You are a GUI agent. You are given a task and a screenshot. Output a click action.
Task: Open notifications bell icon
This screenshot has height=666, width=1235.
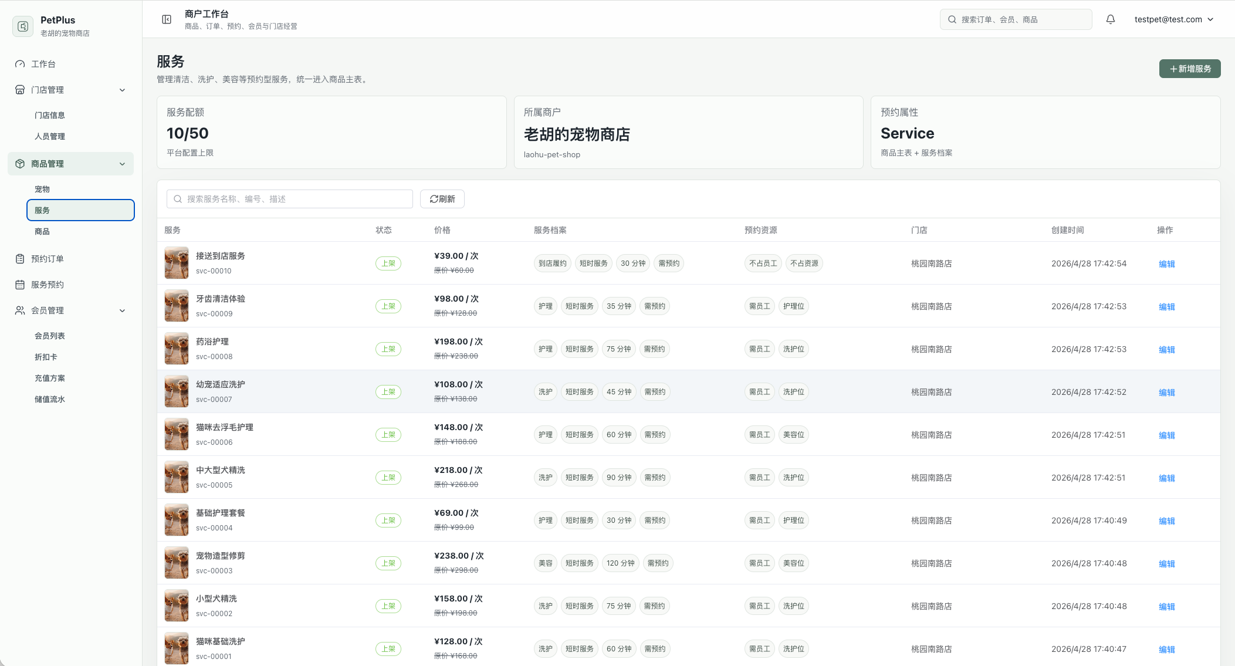(x=1111, y=19)
